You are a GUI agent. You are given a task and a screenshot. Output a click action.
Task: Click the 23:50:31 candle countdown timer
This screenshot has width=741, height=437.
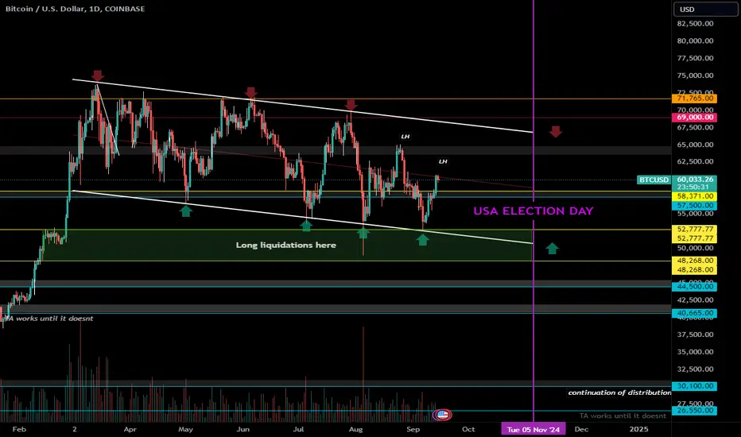[x=692, y=187]
